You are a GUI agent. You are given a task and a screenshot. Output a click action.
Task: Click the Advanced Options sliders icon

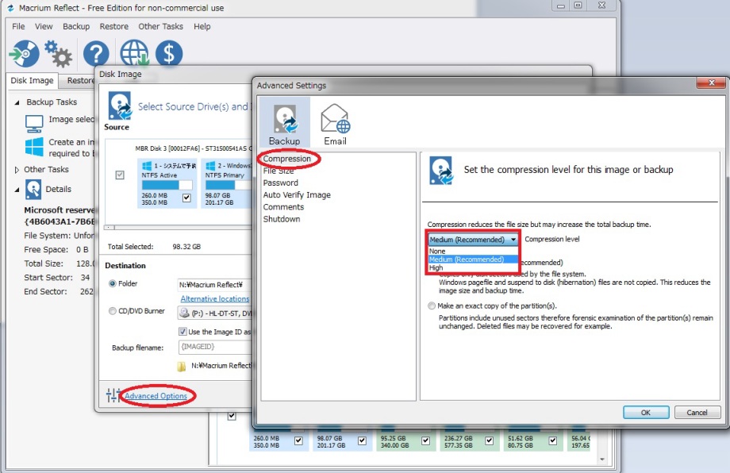click(113, 395)
